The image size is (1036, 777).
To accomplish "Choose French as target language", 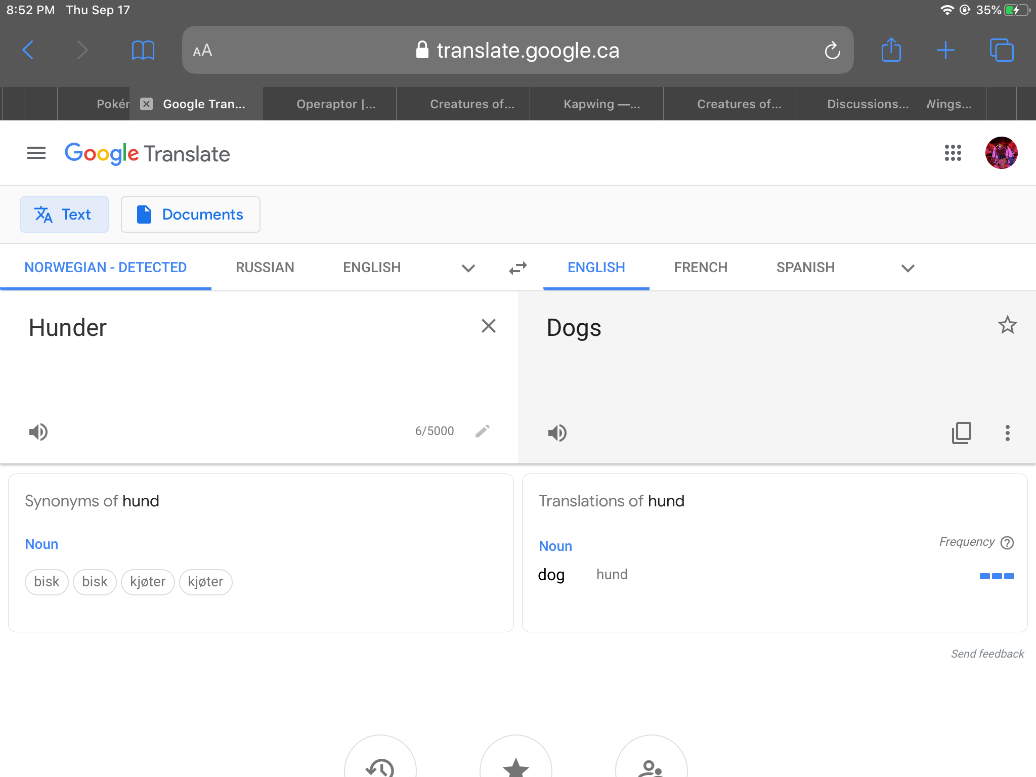I will [x=700, y=268].
